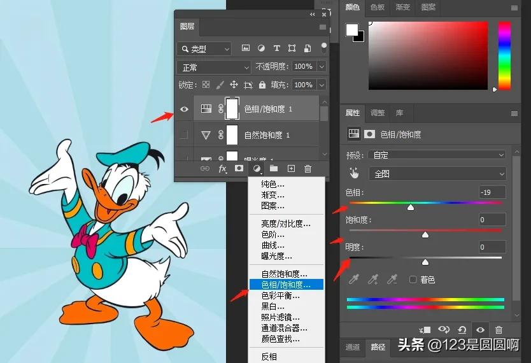Delete layer with Layers panel trash
Image resolution: width=531 pixels, height=363 pixels.
coord(308,168)
